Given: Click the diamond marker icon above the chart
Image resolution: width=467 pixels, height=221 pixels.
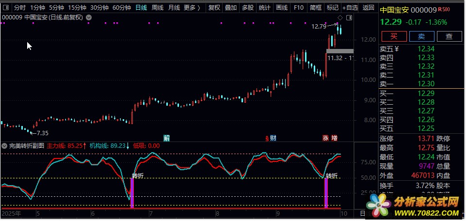Looking at the screenshot, I should 340,18.
